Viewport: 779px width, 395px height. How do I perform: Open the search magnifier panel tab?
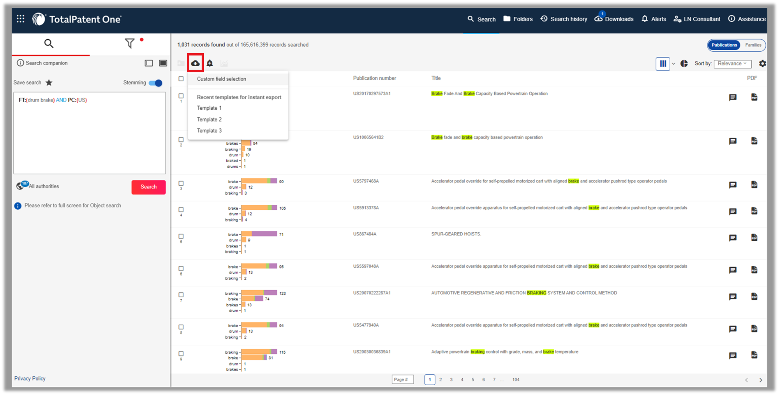[x=49, y=44]
